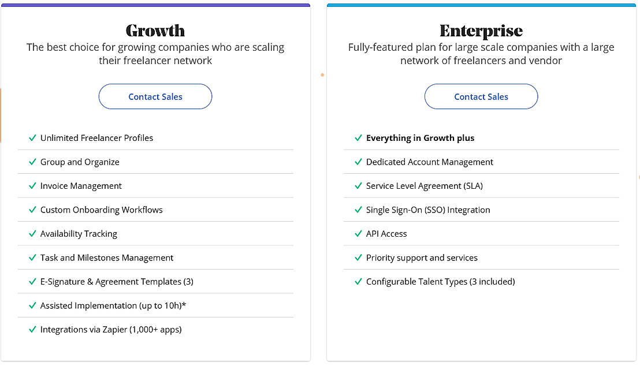
Task: Click checkmark beside Dedicated Account Management
Action: pos(358,162)
